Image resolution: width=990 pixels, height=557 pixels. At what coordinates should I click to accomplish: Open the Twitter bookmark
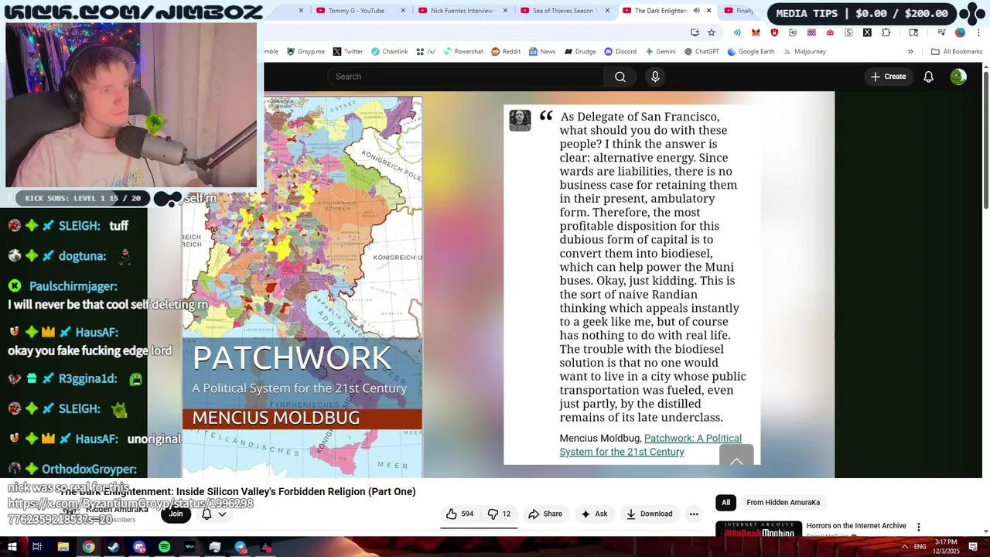click(348, 52)
